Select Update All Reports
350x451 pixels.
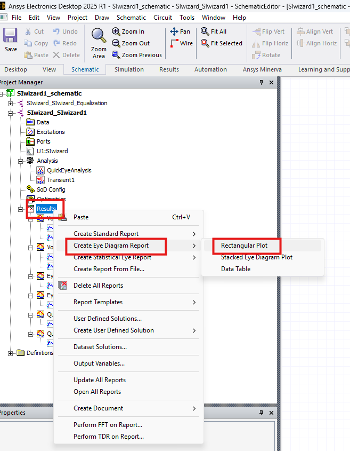(128, 380)
